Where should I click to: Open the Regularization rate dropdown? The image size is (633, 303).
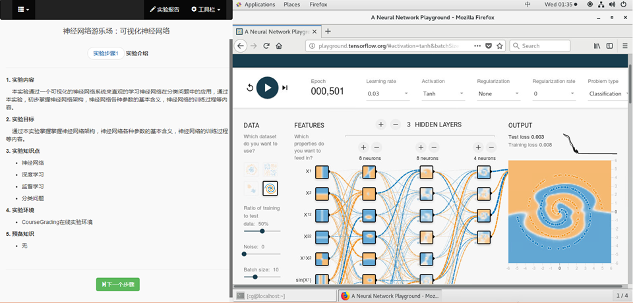(553, 94)
